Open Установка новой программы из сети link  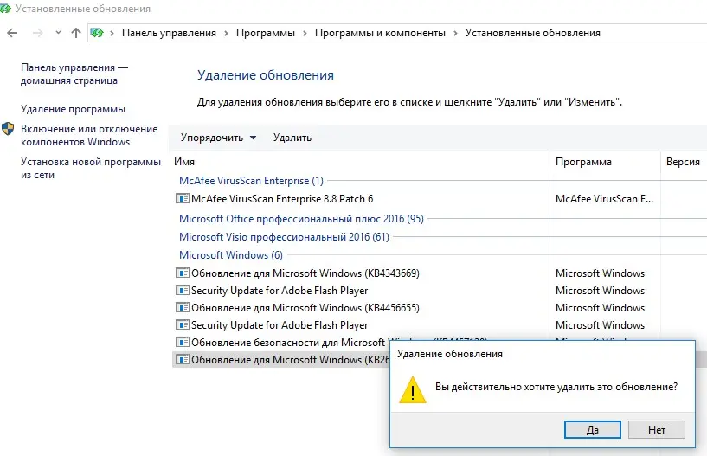(91, 168)
